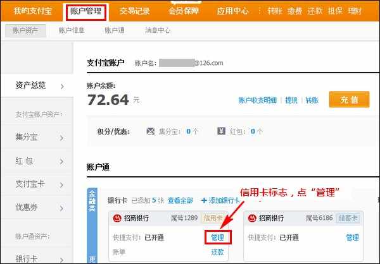The image size is (380, 264).
Task: Expand chevron next to sidebar 红包
Action: 62,161
